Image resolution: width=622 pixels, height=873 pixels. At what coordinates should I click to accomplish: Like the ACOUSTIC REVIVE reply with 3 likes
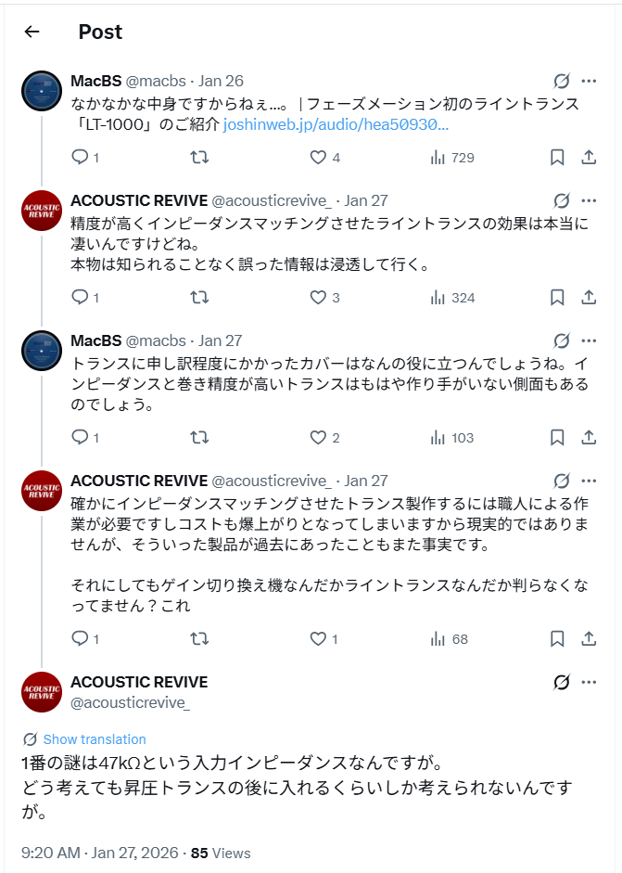pos(318,298)
